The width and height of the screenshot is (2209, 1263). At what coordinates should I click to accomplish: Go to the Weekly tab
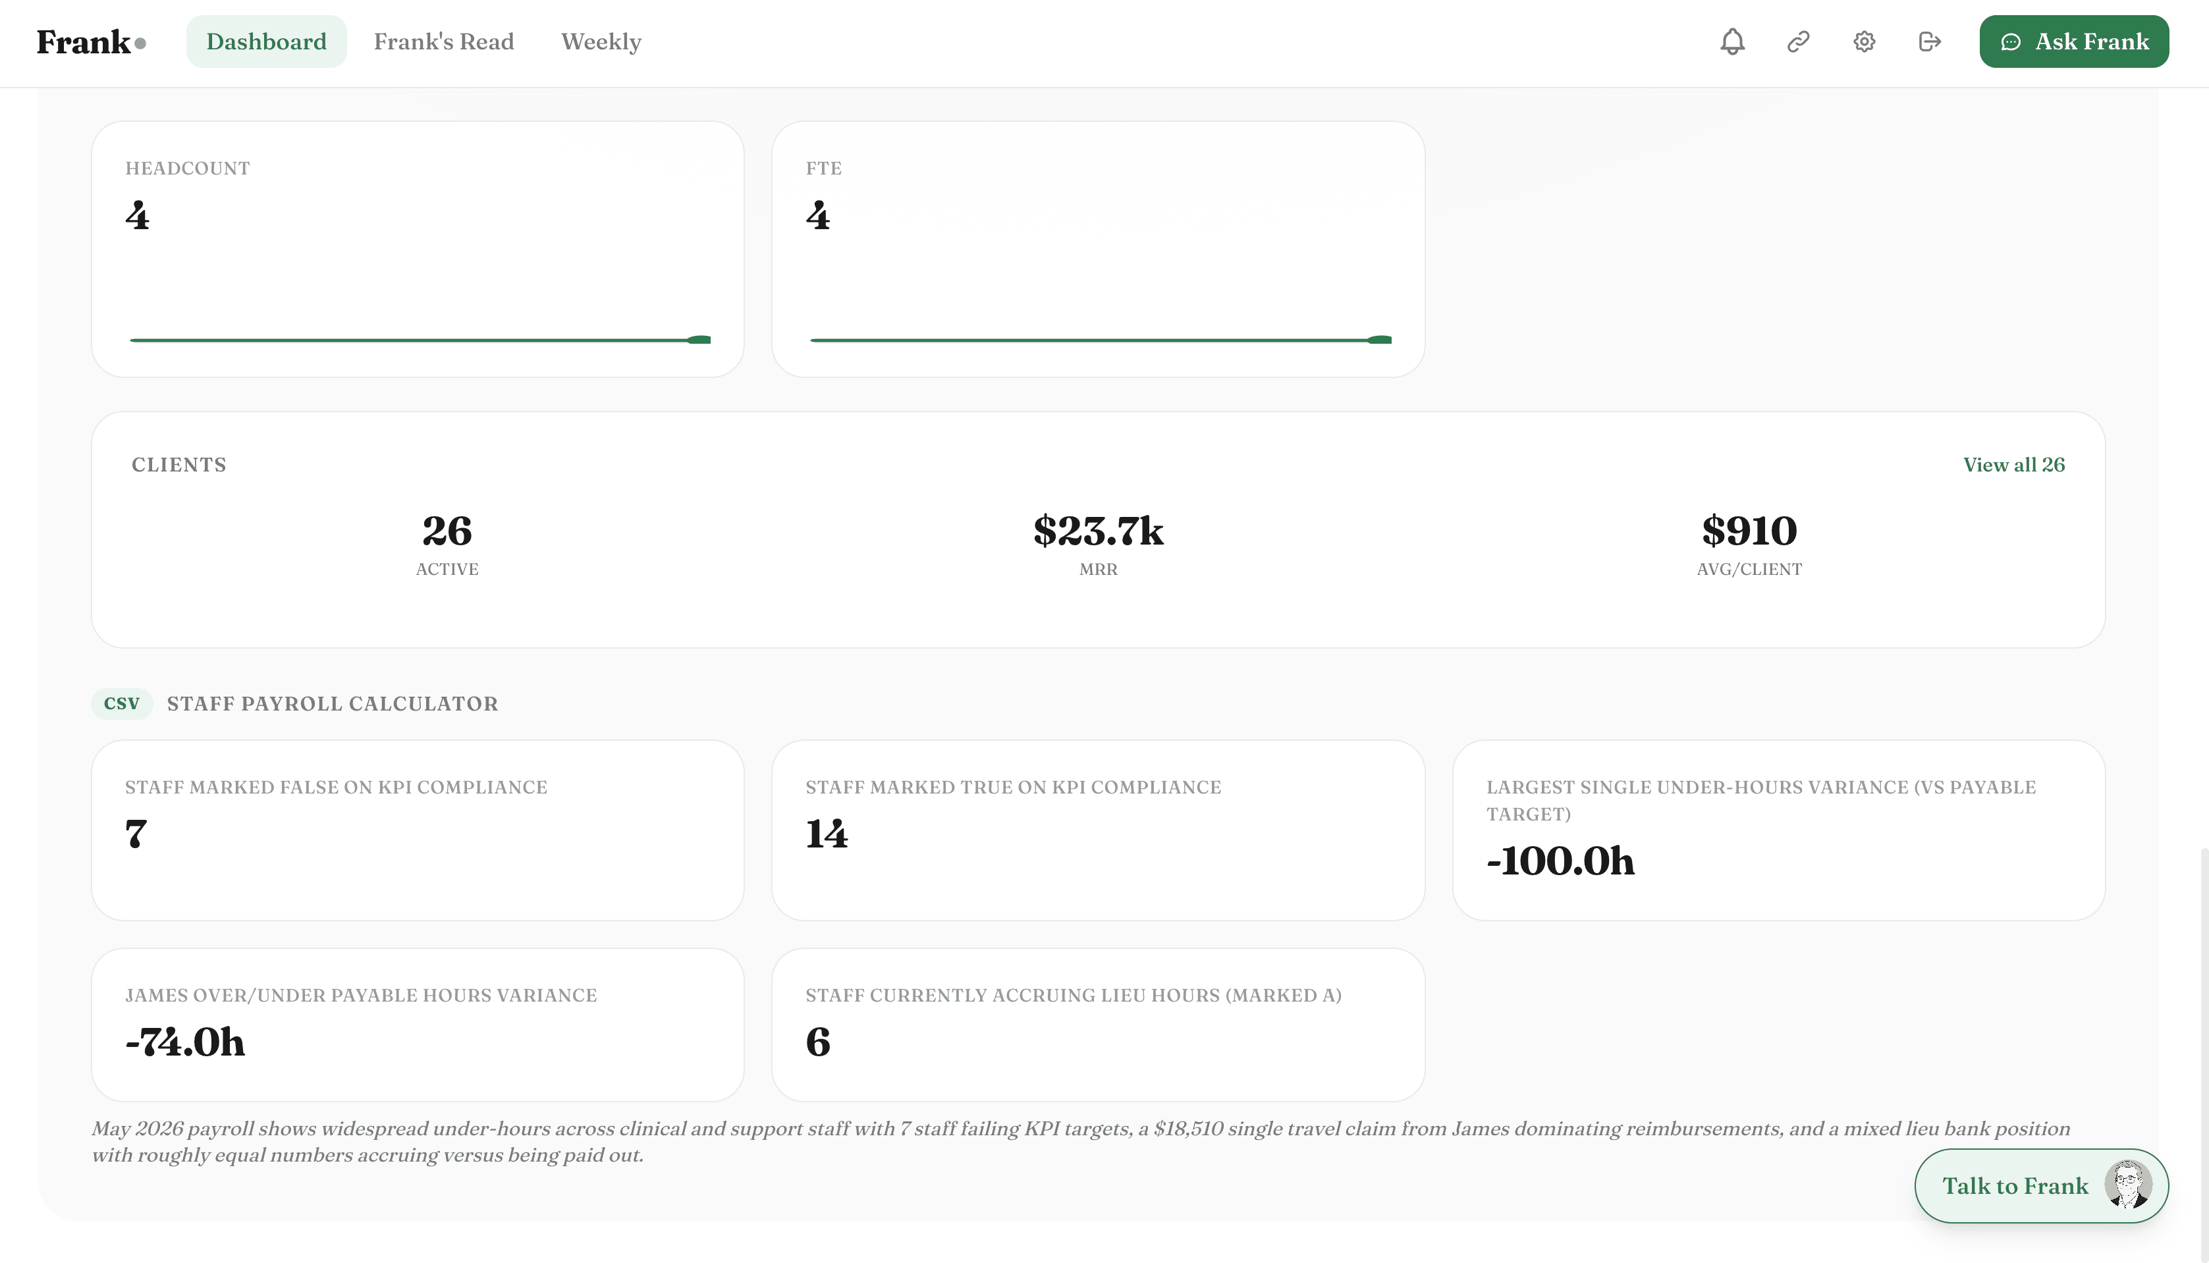[601, 41]
